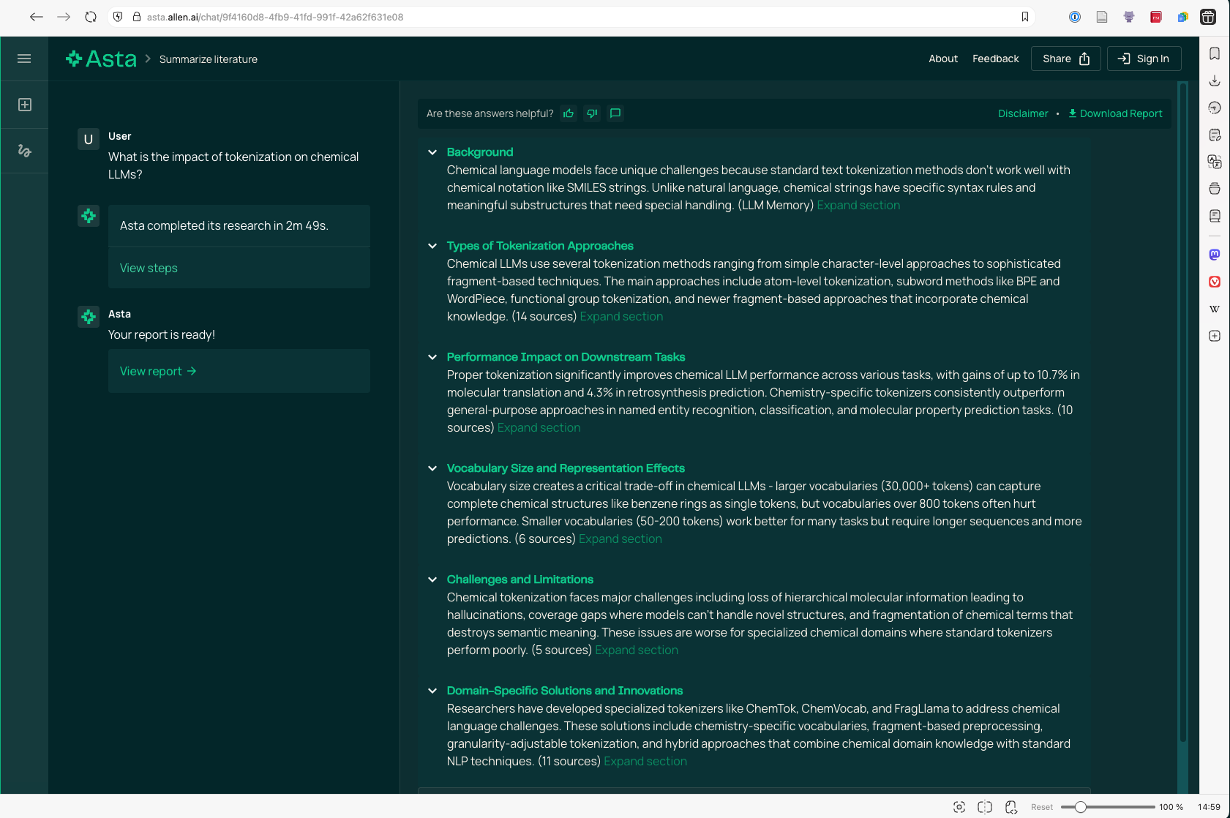
Task: Collapse the Challenges and Limitations chevron
Action: 432,579
